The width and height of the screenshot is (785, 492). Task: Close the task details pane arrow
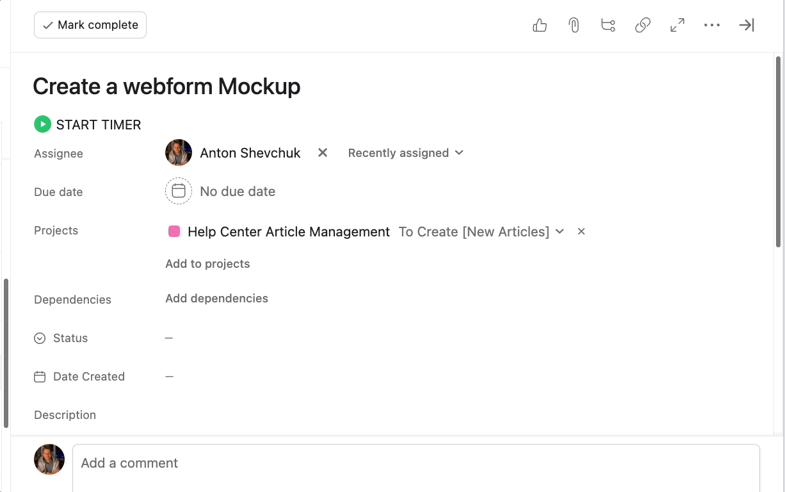point(747,26)
